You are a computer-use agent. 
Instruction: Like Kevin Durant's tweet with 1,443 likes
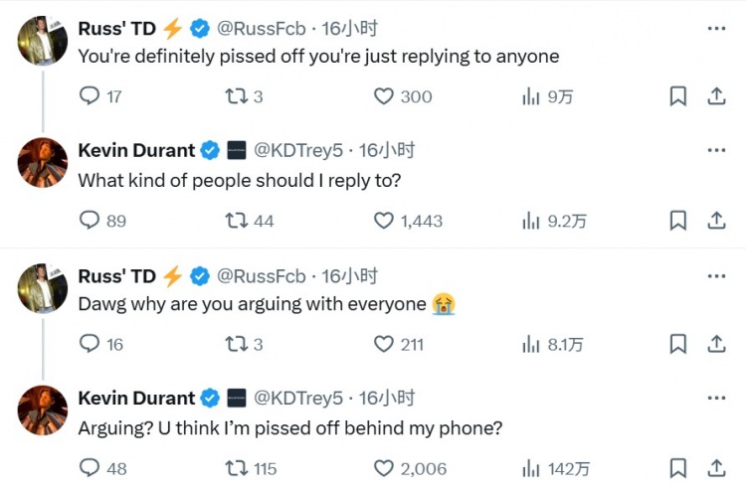(384, 221)
